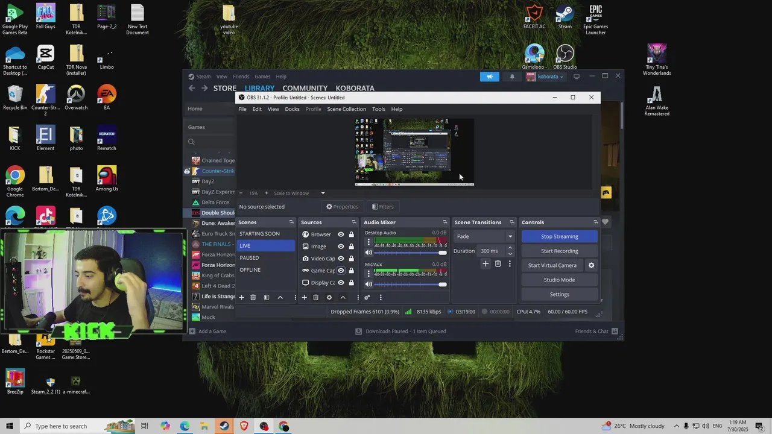
Task: Toggle visibility of Game Capture source
Action: coord(341,271)
